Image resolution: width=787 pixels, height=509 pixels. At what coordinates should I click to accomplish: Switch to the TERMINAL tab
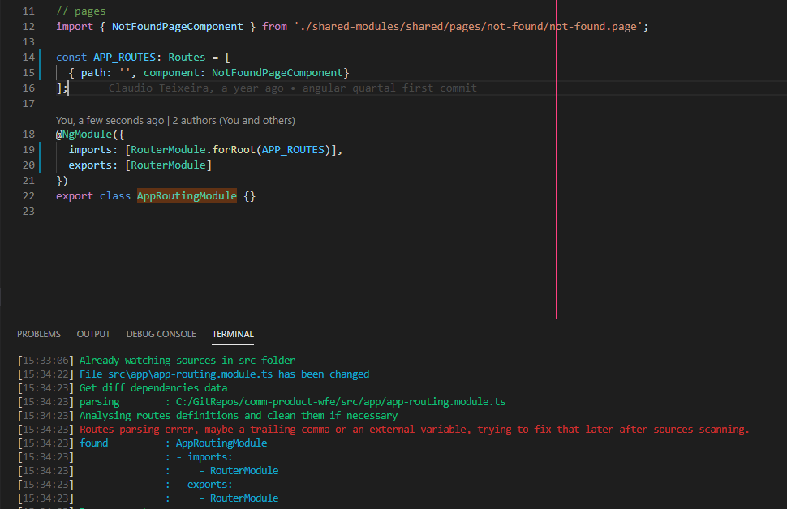coord(232,333)
